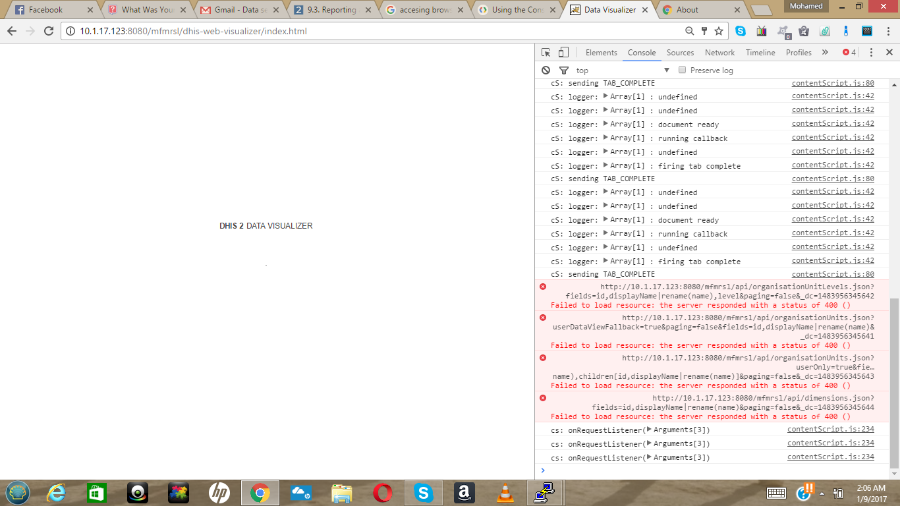Open the top execution context dropdown
Image resolution: width=900 pixels, height=506 pixels.
click(x=623, y=70)
